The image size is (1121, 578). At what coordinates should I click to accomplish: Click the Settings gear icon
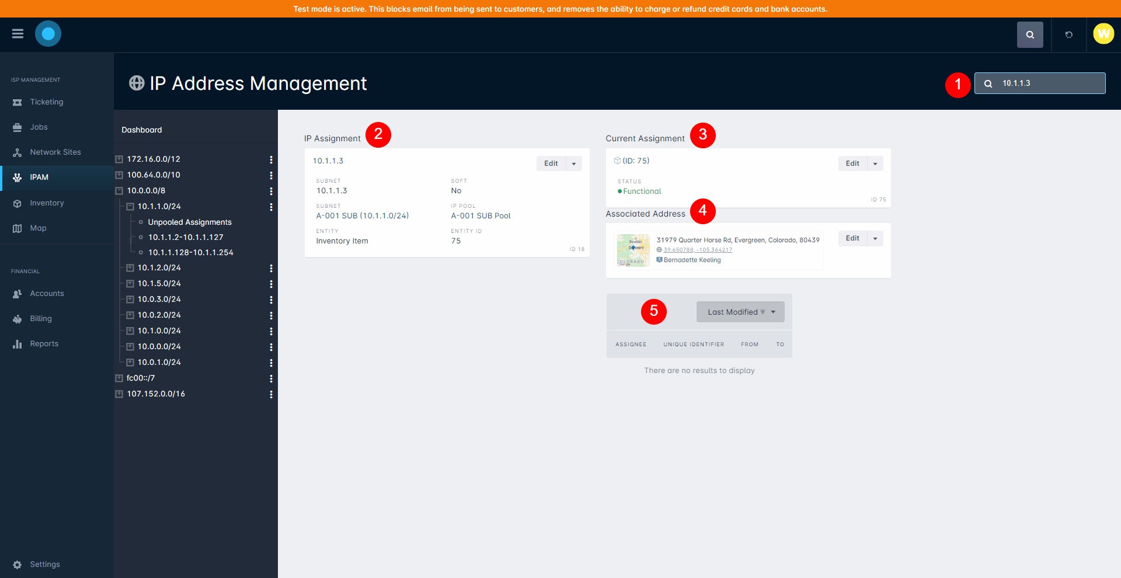point(18,565)
